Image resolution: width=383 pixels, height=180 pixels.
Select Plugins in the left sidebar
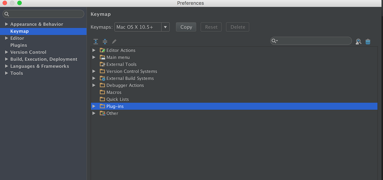[18, 45]
